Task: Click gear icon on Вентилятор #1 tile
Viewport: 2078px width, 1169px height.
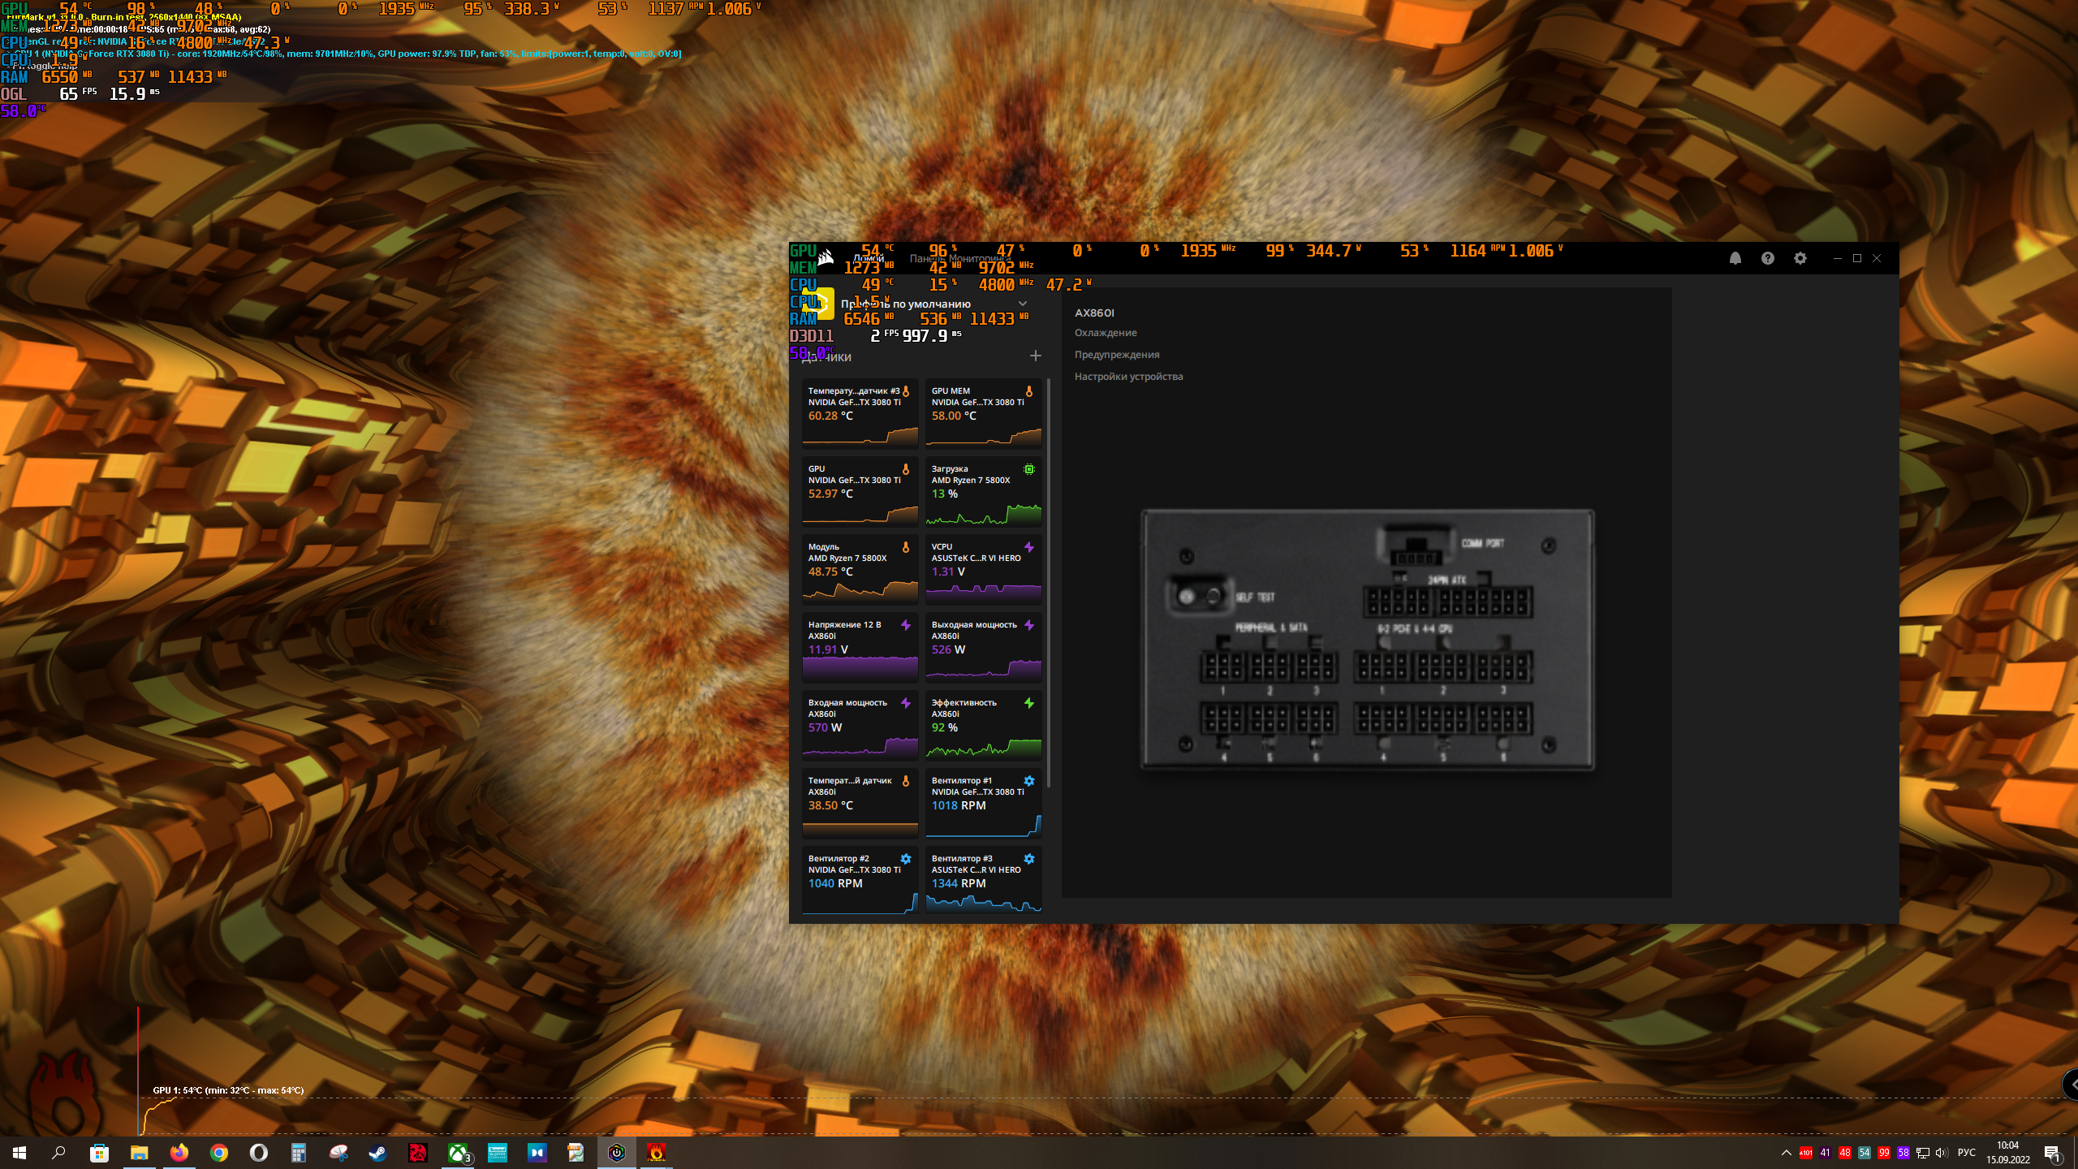Action: tap(1028, 781)
